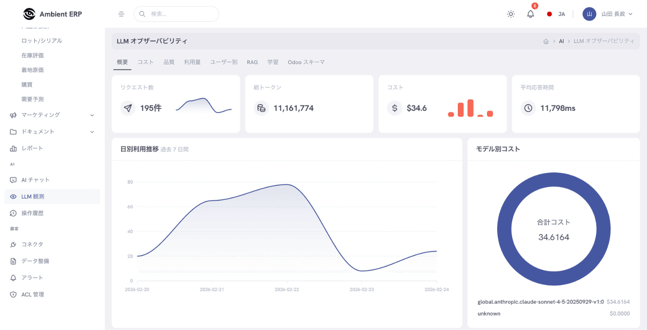
Task: Switch theme using the sun icon
Action: pyautogui.click(x=510, y=14)
